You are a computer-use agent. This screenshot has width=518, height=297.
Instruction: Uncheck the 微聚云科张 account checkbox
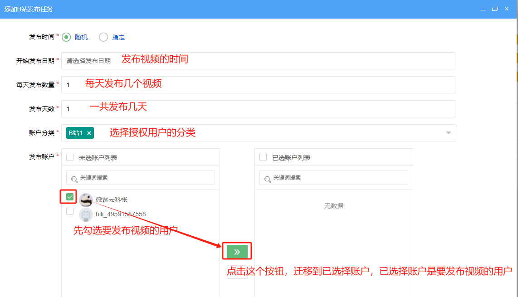(70, 197)
